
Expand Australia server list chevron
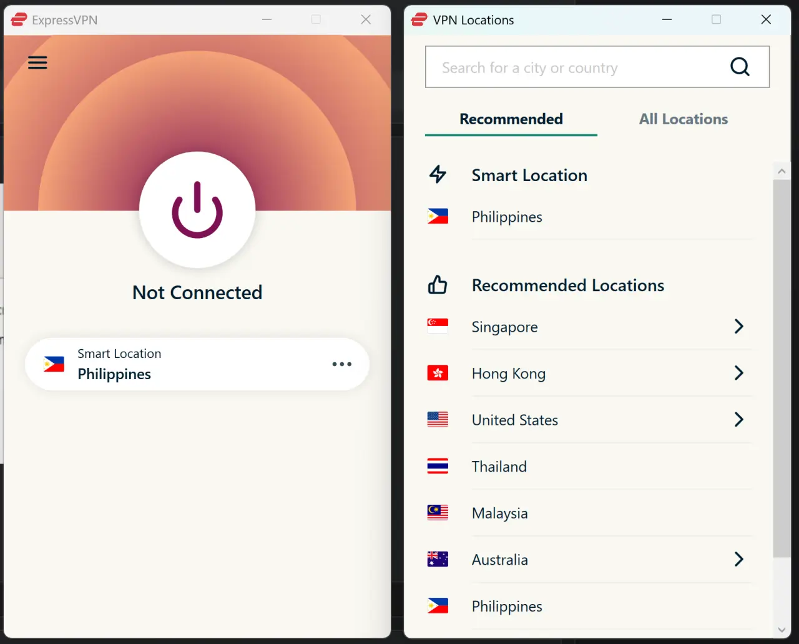[x=739, y=559]
